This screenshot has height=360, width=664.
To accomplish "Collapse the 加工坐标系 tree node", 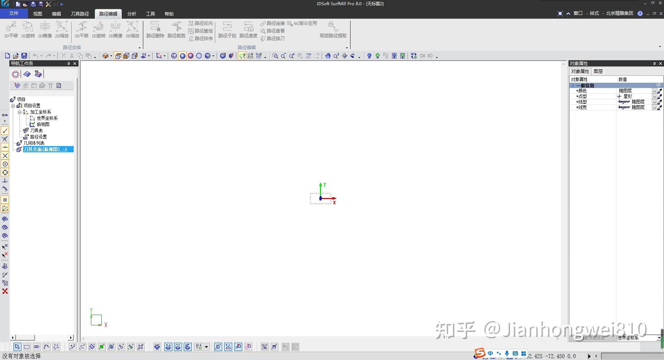I will (20, 112).
